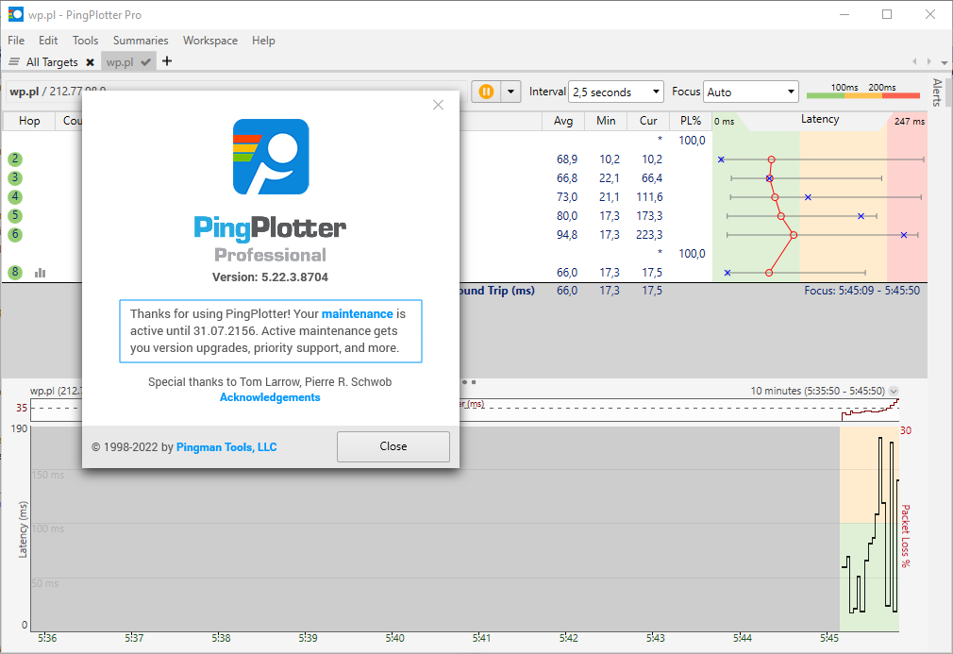Open the Help menu
Image resolution: width=953 pixels, height=654 pixels.
[263, 41]
